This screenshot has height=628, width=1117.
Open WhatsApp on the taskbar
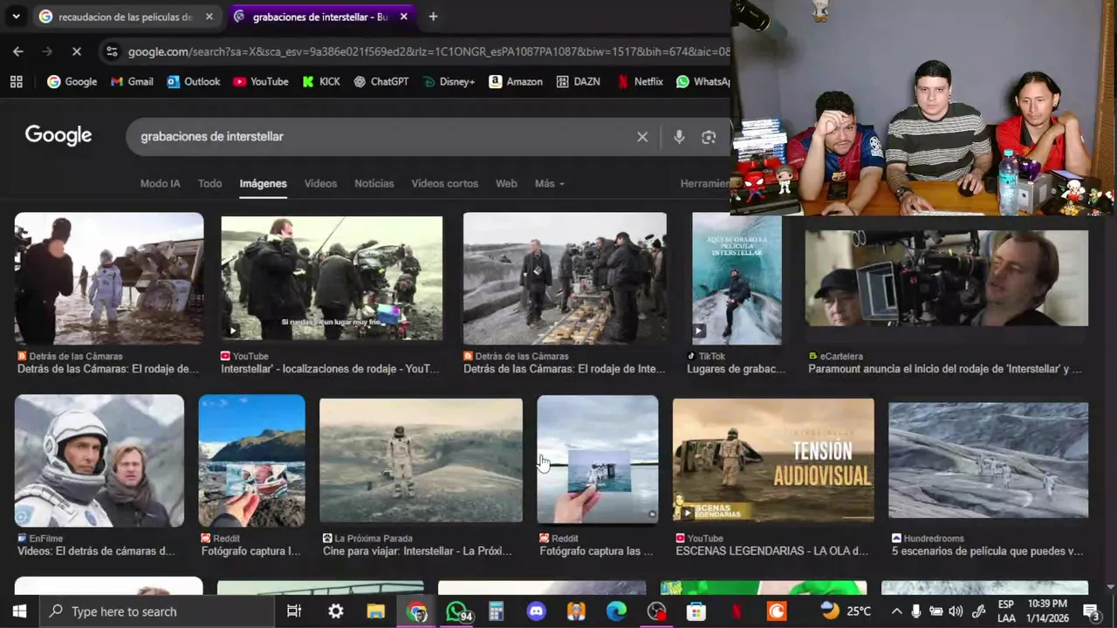pyautogui.click(x=457, y=611)
